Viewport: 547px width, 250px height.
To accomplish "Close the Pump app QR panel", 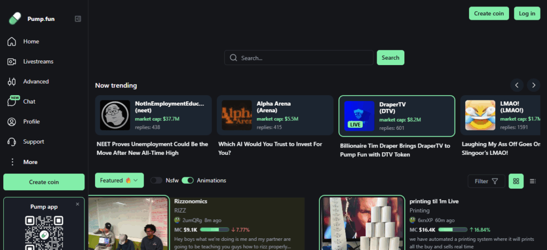I will tap(77, 204).
